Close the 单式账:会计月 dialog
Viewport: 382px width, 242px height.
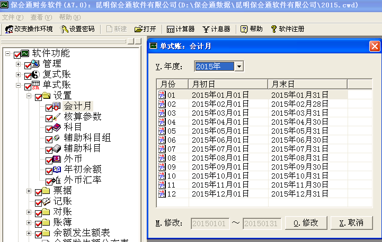[375, 46]
